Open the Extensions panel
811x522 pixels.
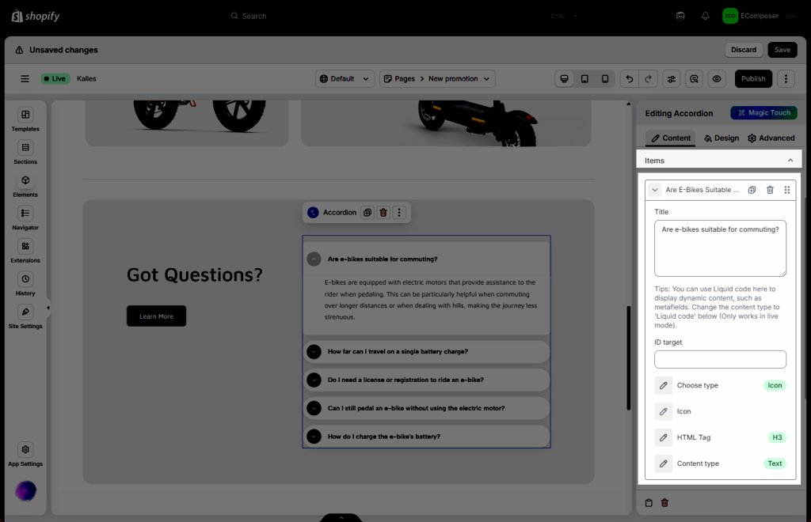25,251
